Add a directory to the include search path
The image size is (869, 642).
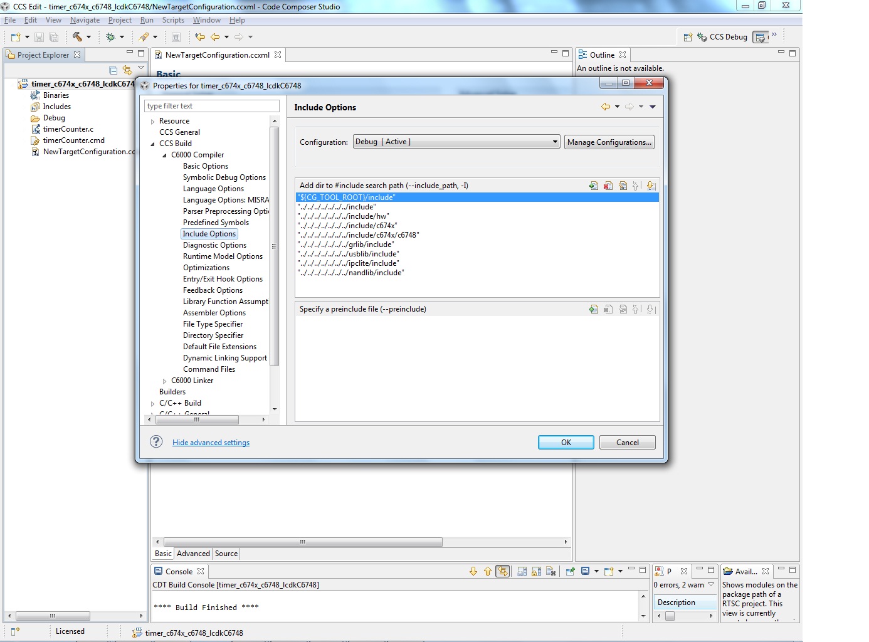click(594, 186)
